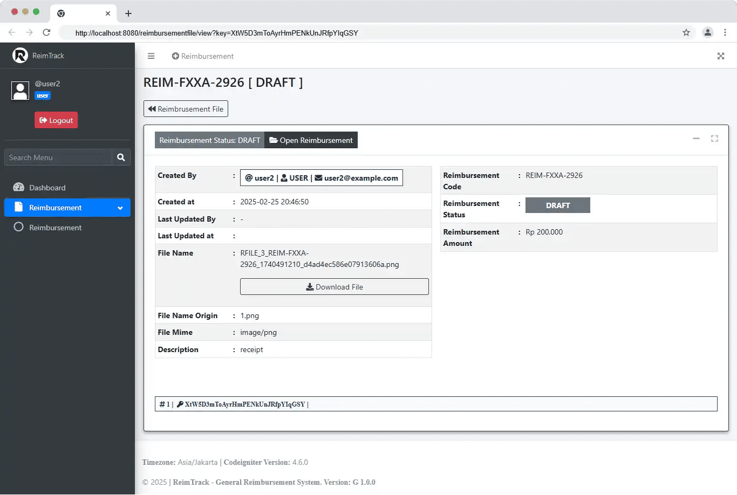The width and height of the screenshot is (737, 495).
Task: Open the Chrome three-dot menu
Action: [x=726, y=32]
